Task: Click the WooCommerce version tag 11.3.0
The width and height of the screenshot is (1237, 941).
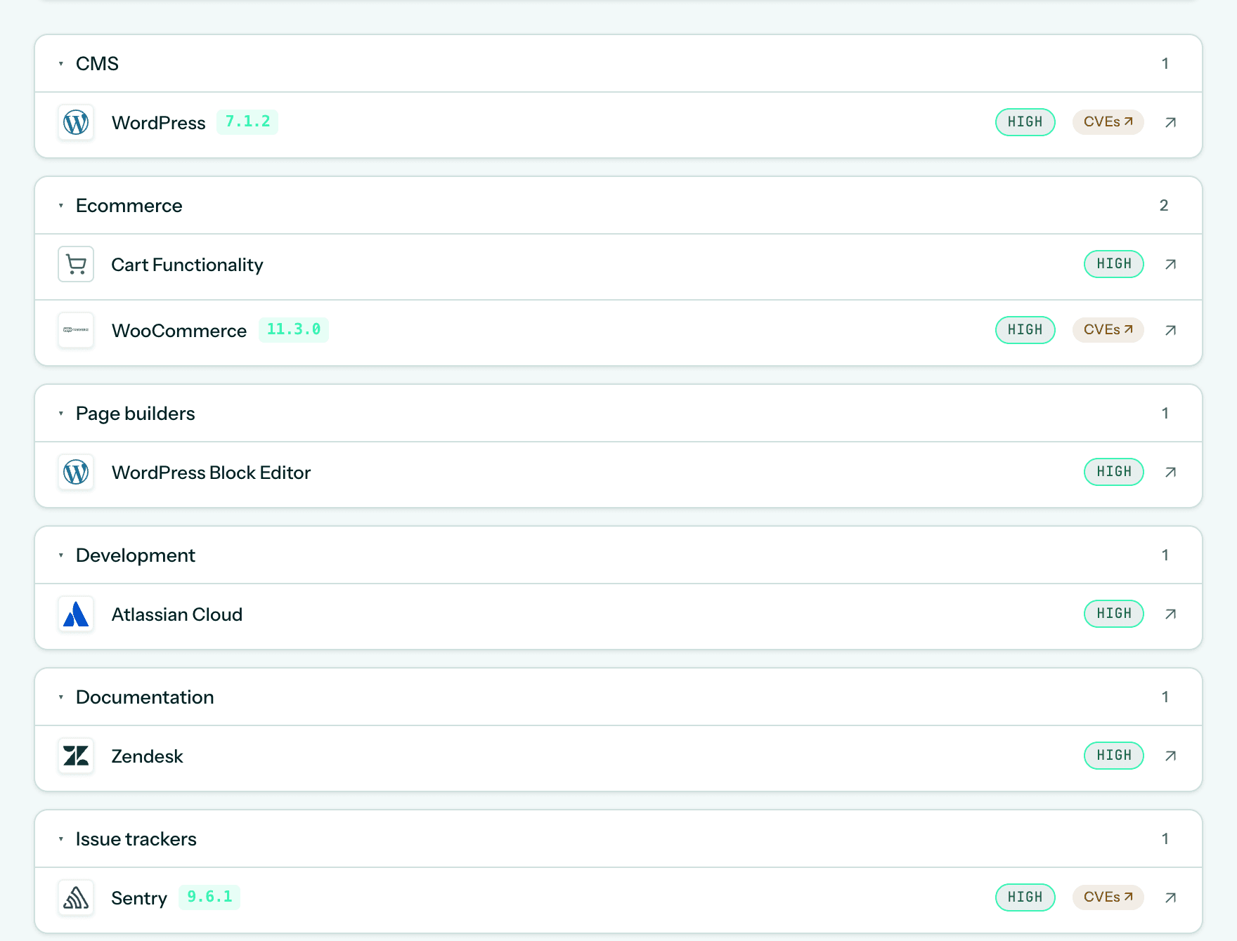Action: point(294,329)
